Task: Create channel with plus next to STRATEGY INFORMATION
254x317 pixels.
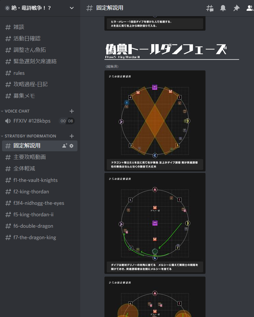Action: 71,136
